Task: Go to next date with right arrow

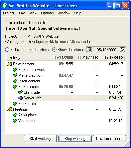Action: click(122, 50)
